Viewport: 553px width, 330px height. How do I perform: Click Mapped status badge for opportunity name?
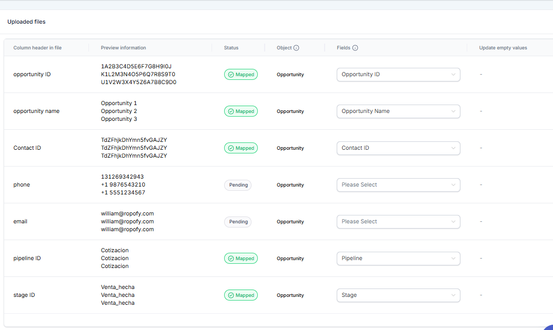[x=241, y=111]
